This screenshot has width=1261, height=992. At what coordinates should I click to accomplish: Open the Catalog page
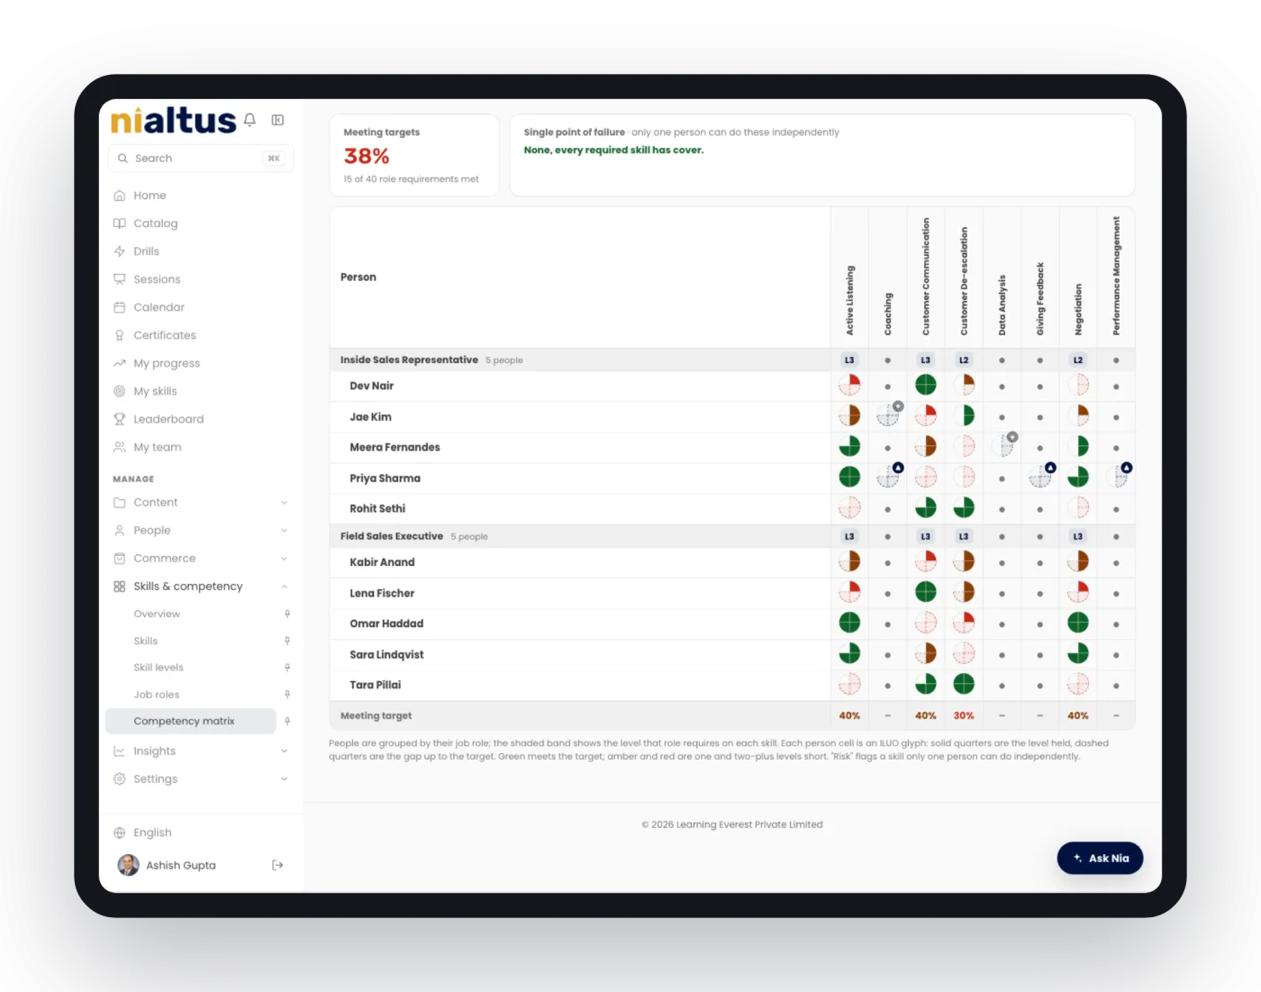[x=155, y=223]
